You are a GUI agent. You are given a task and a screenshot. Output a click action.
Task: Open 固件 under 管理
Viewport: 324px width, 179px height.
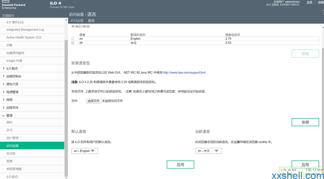pos(32,122)
